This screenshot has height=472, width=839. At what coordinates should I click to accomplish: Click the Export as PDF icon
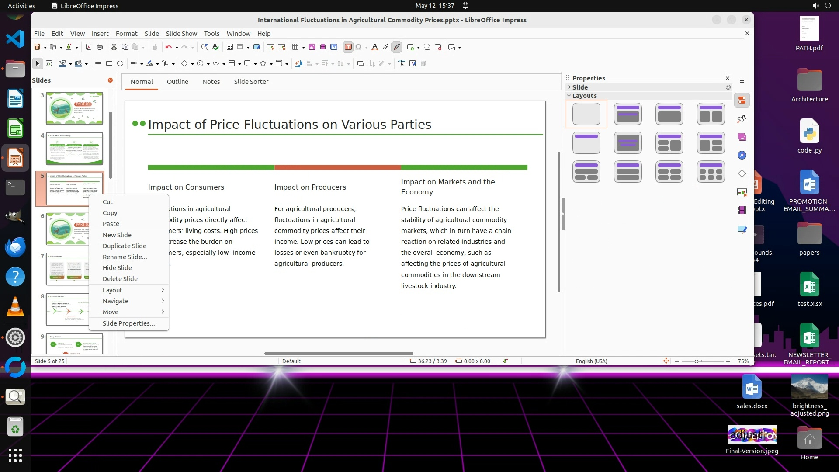(89, 47)
